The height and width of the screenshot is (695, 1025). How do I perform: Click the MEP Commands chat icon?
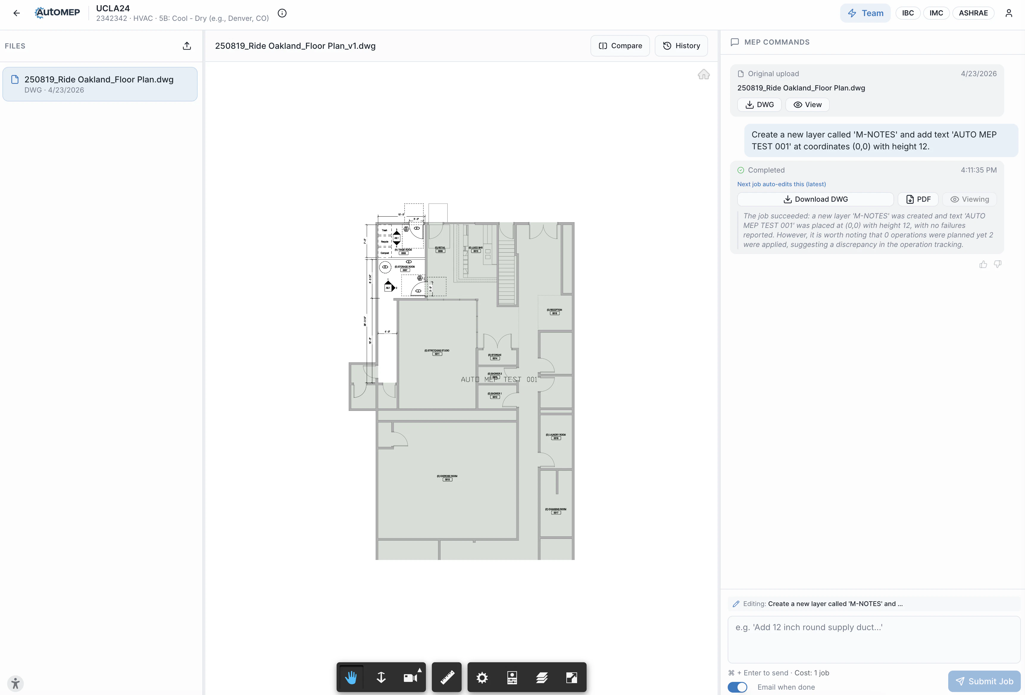[x=735, y=42]
